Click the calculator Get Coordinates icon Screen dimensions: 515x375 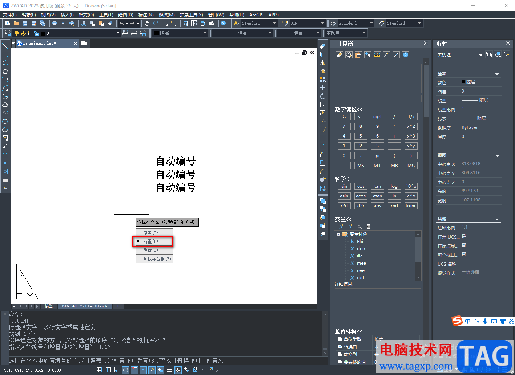[368, 55]
